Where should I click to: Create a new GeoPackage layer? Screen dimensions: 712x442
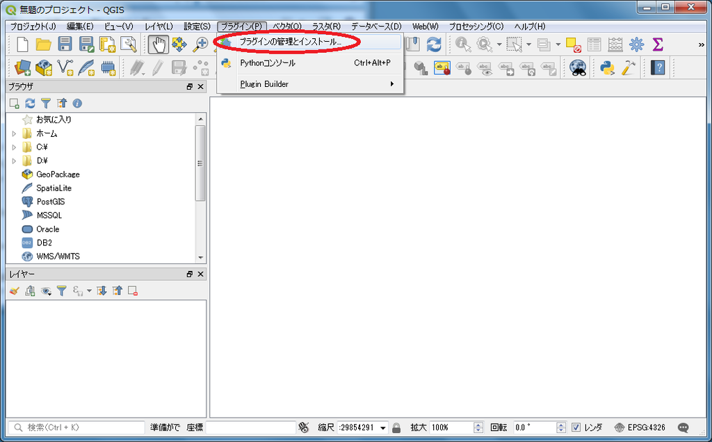click(44, 67)
